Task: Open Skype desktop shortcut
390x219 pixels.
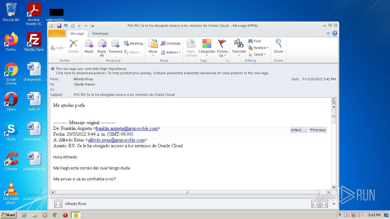Action: click(11, 131)
